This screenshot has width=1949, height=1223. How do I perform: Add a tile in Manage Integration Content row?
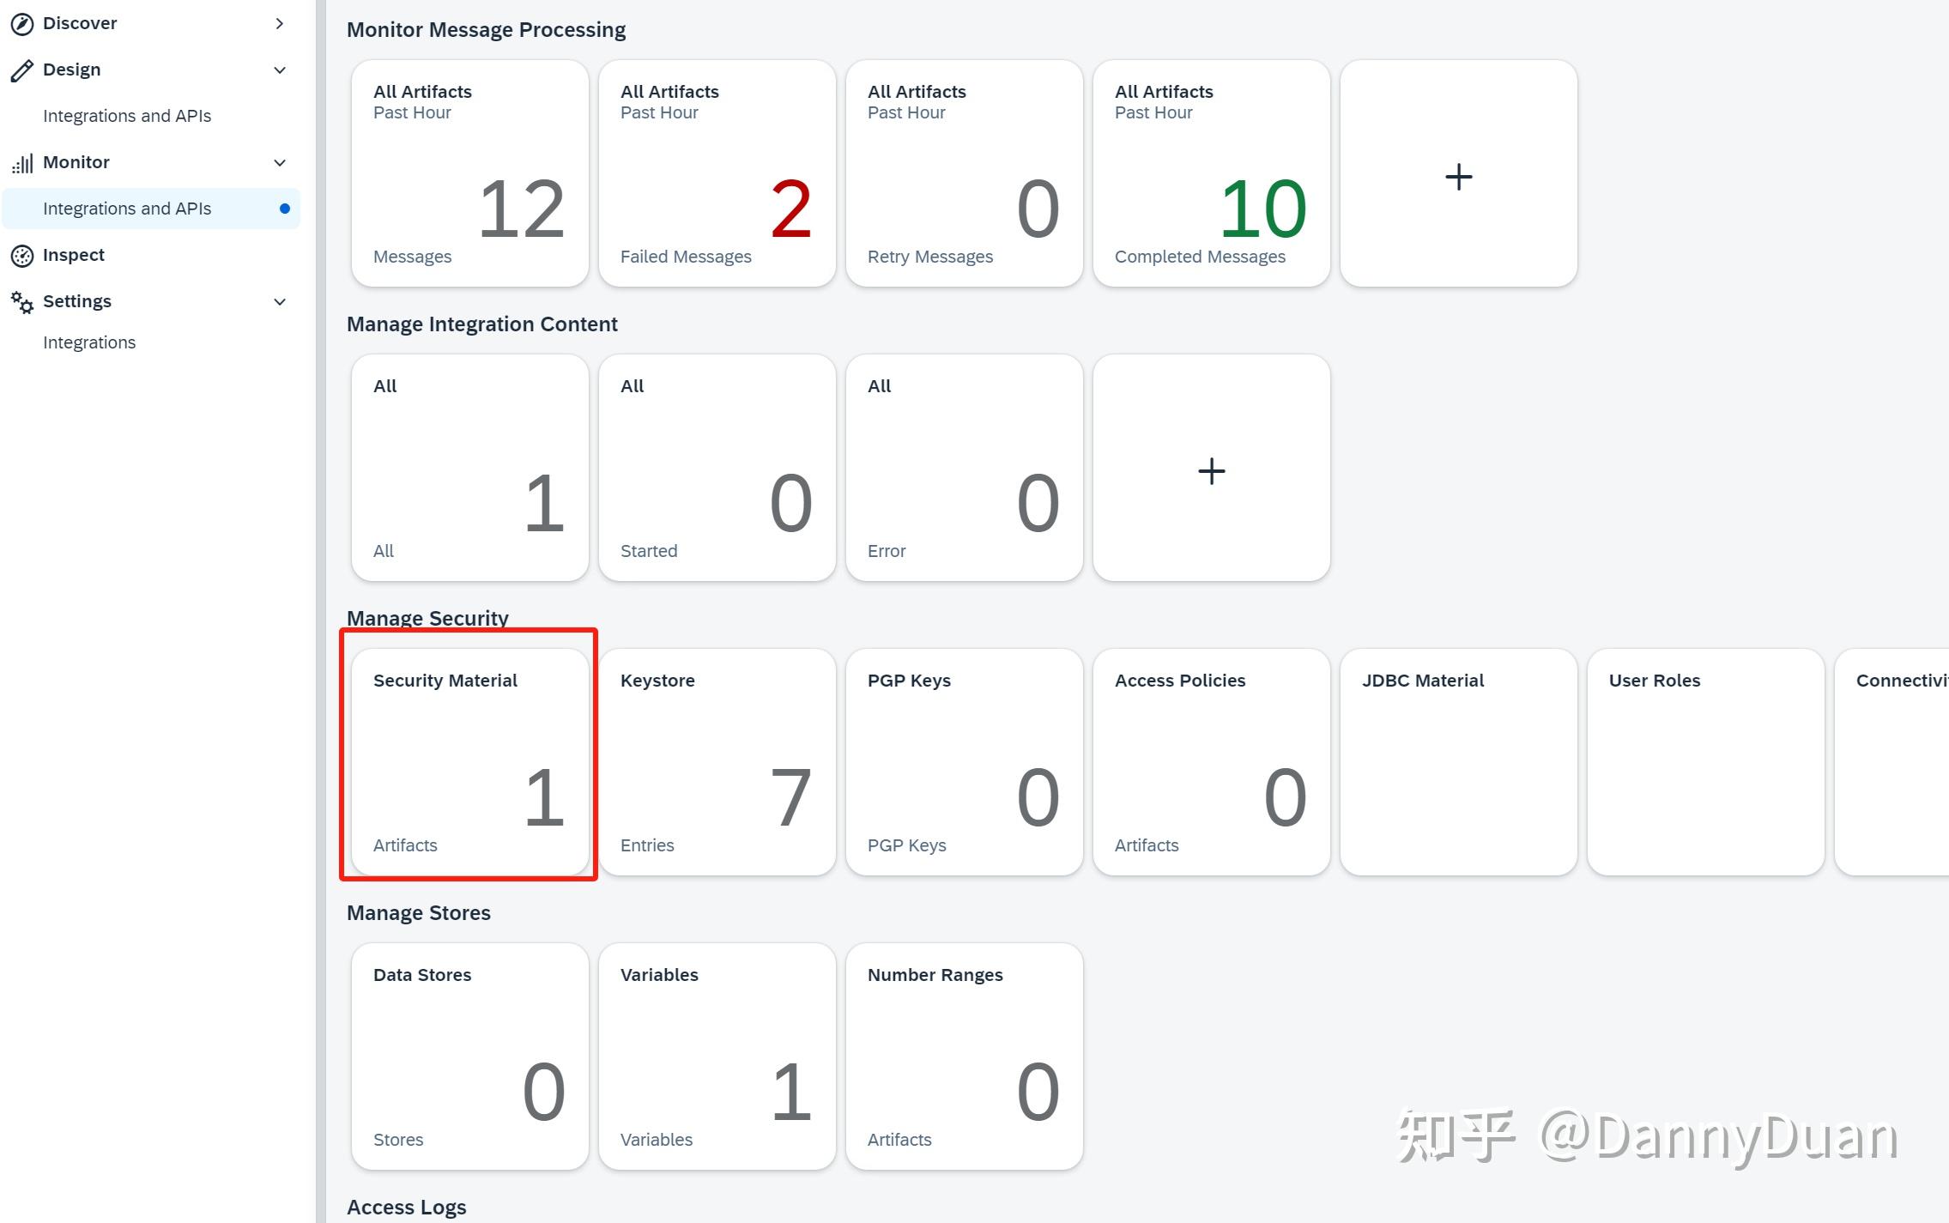pos(1211,469)
